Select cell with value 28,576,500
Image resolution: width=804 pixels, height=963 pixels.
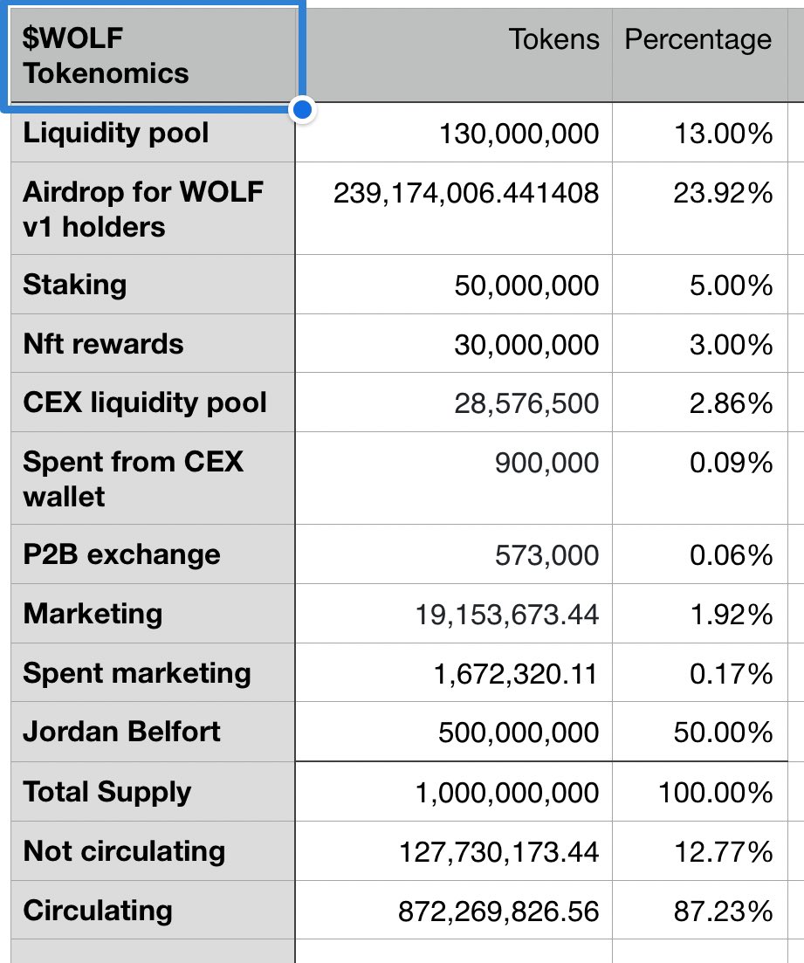click(x=453, y=402)
